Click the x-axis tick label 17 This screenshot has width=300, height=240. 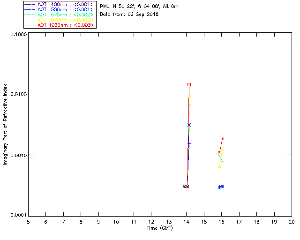point(239,222)
